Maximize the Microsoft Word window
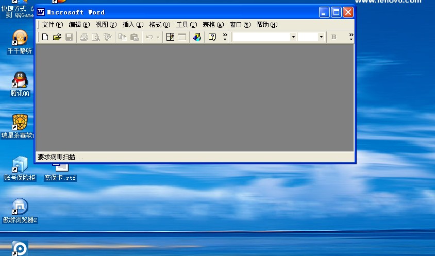 [x=336, y=12]
